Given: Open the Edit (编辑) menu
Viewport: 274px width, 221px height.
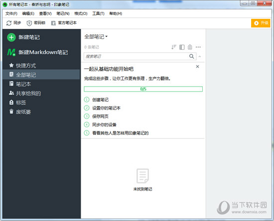Looking at the screenshot, I should click(28, 13).
